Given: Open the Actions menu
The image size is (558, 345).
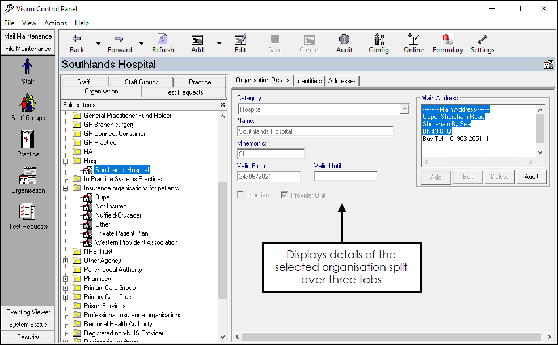Looking at the screenshot, I should click(56, 23).
